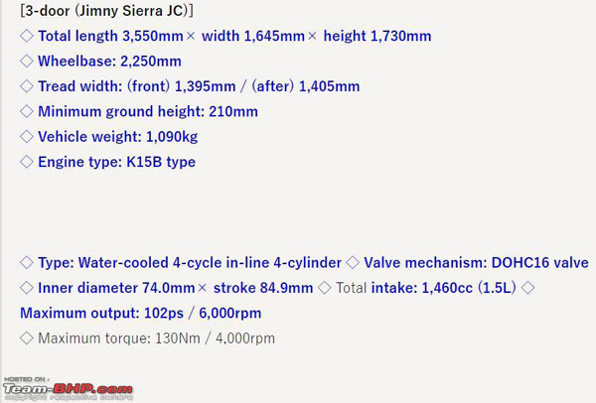This screenshot has width=596, height=403.
Task: Click Minimum ground height: 210mm text
Action: [x=148, y=111]
